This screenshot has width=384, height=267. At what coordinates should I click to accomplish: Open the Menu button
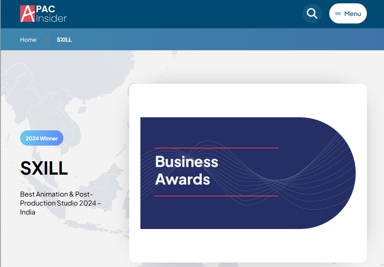[348, 14]
